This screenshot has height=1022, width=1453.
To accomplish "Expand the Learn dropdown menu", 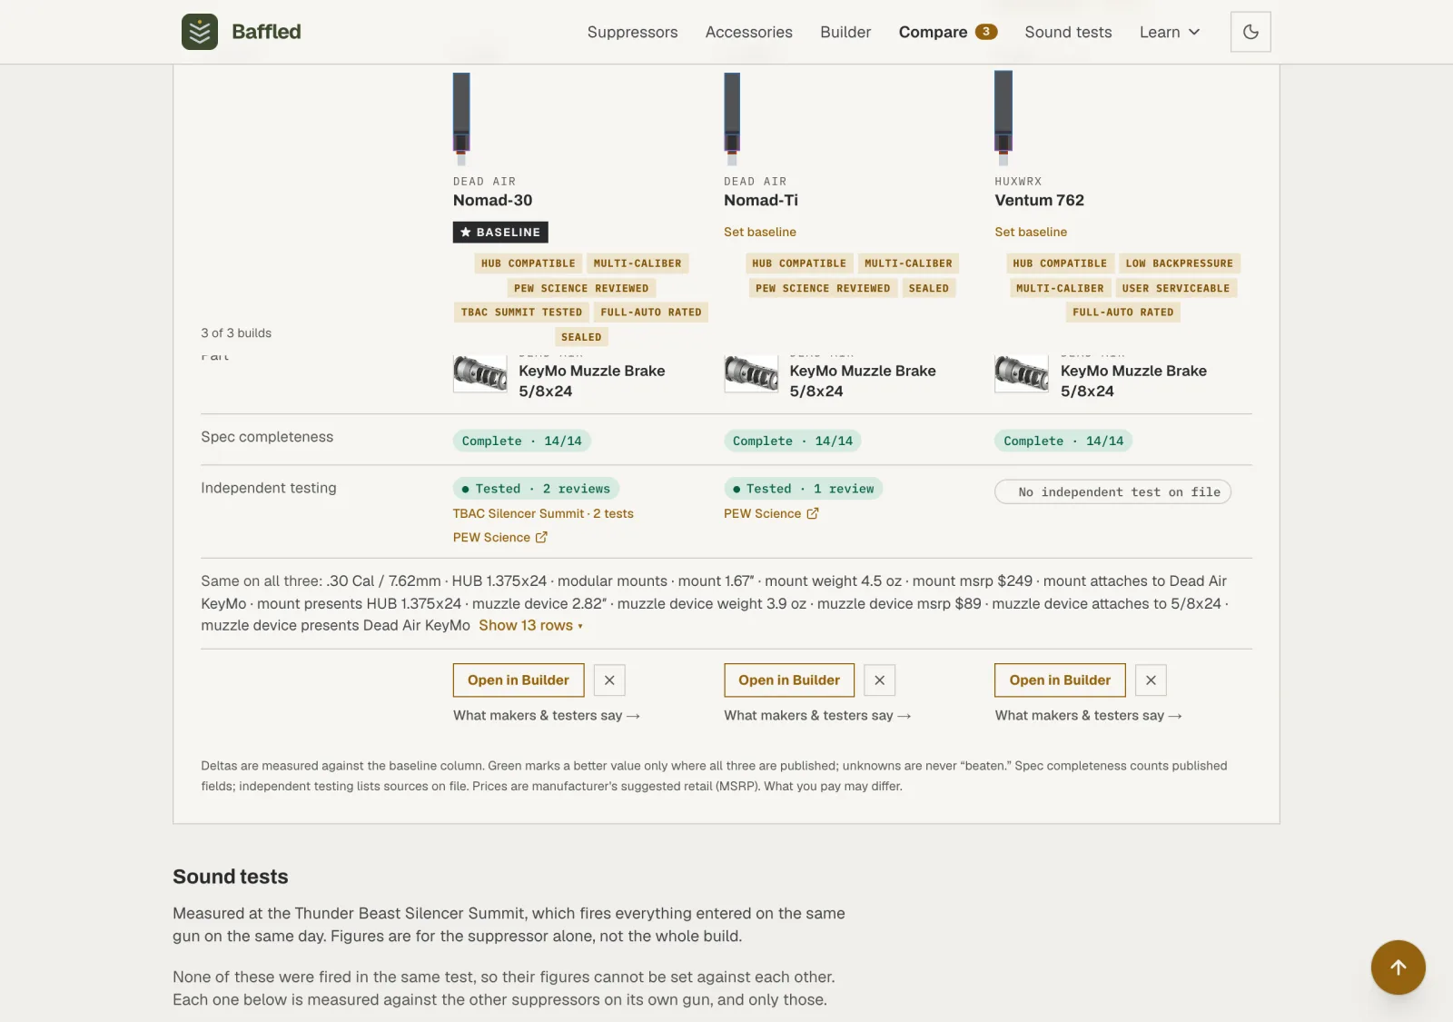I will [1170, 32].
